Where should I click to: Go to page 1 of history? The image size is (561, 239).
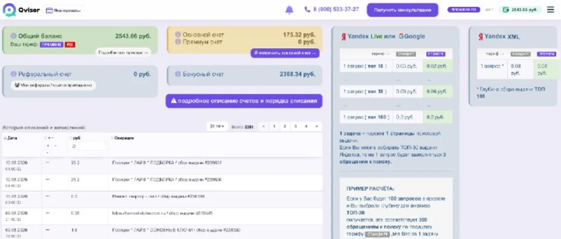[274, 127]
